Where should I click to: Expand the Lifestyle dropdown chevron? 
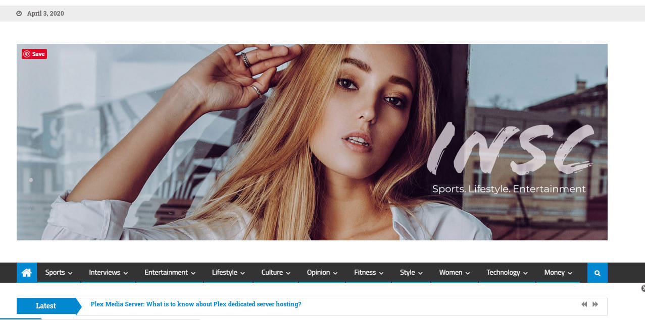pyautogui.click(x=242, y=273)
